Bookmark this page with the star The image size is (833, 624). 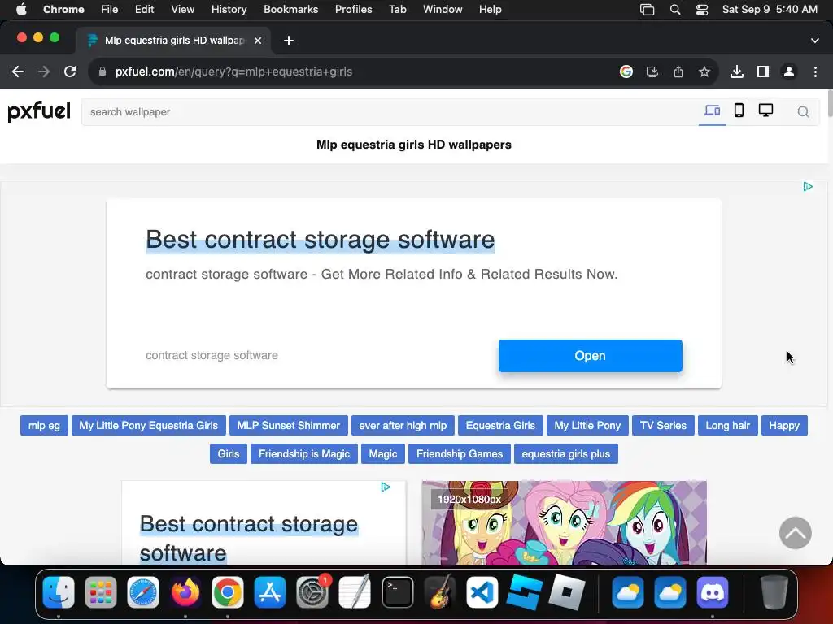click(704, 71)
